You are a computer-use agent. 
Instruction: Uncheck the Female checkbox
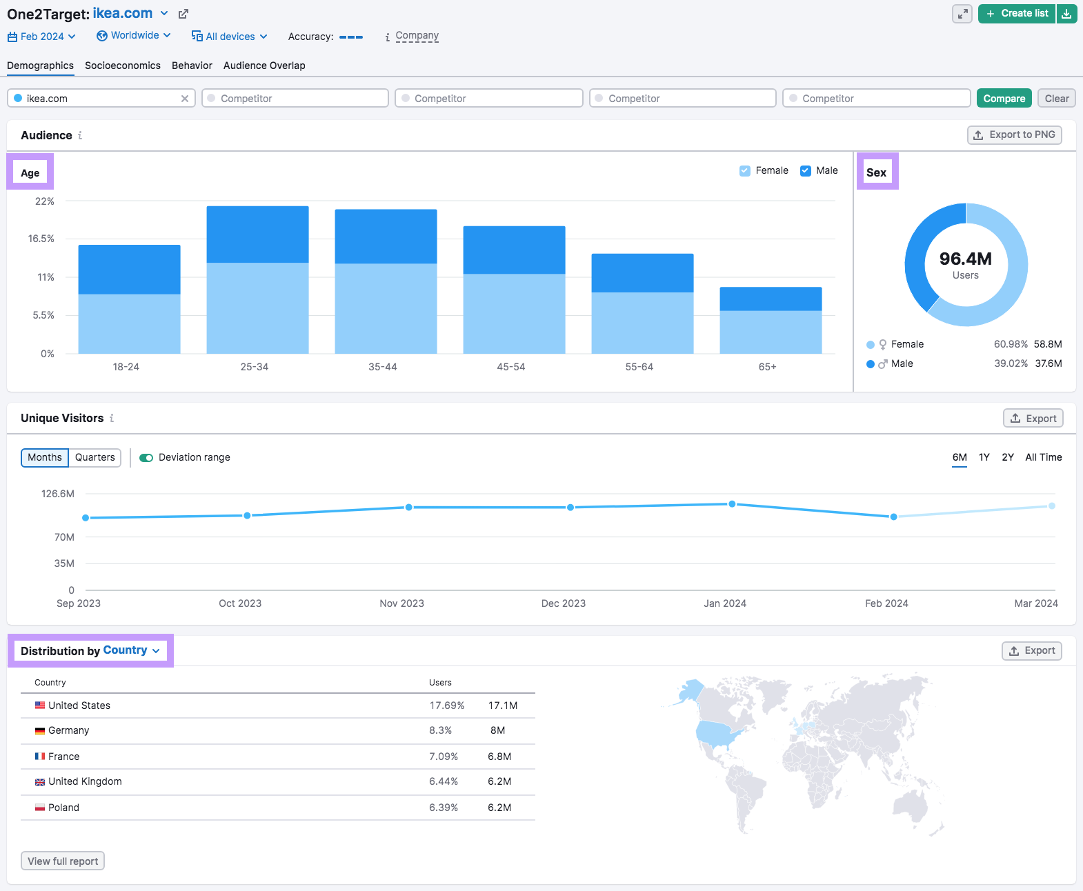745,171
